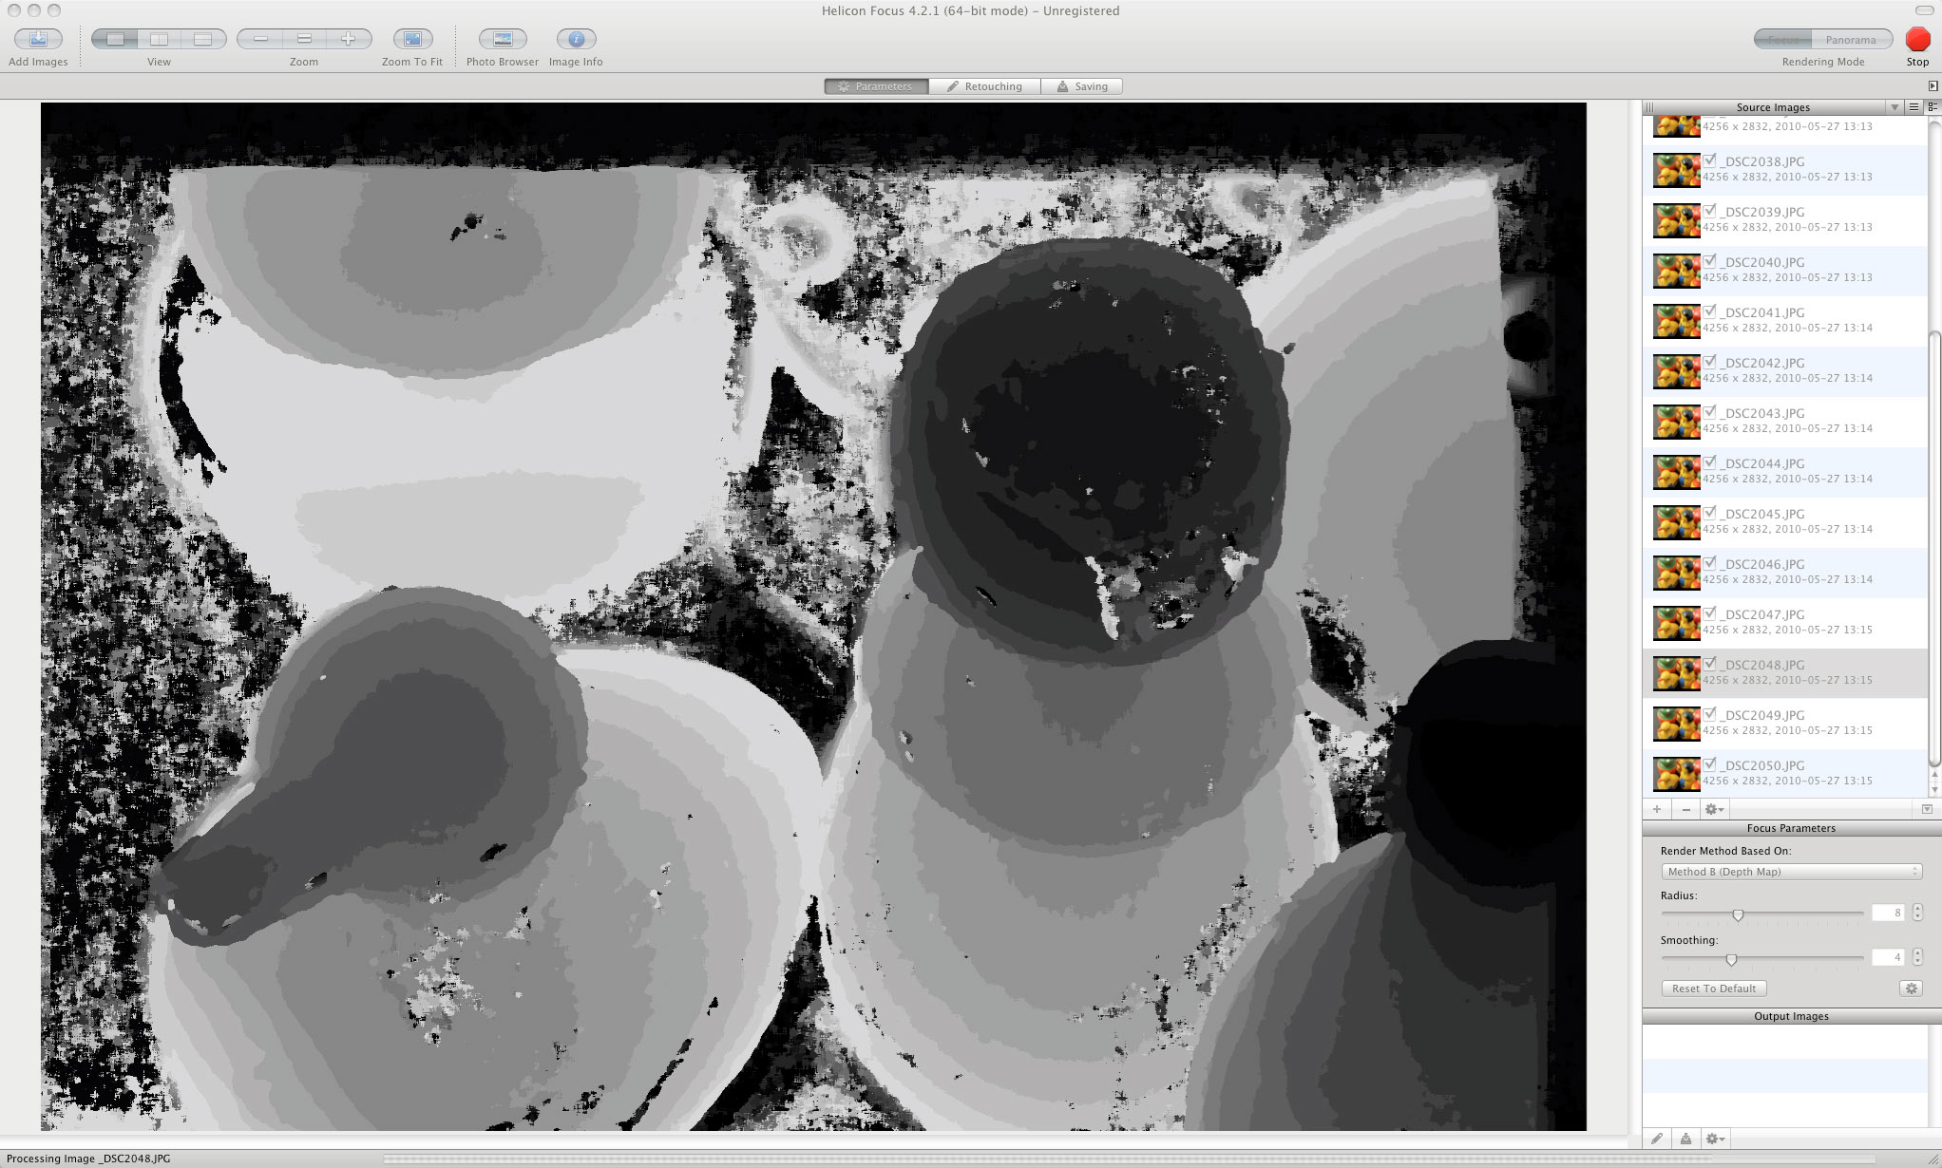The width and height of the screenshot is (1942, 1168).
Task: Select the side-by-side View layout icon
Action: (x=159, y=39)
